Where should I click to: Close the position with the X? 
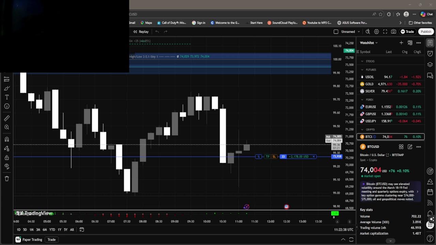[x=314, y=157]
